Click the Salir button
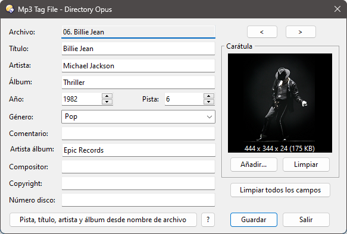Viewport: 347px width, 234px height. pos(306,220)
